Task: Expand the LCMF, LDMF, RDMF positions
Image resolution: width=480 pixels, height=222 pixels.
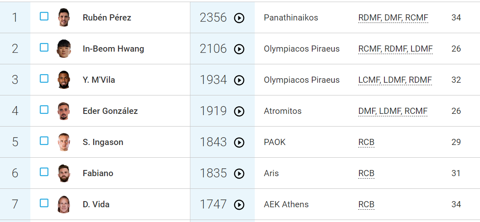Action: 395,80
